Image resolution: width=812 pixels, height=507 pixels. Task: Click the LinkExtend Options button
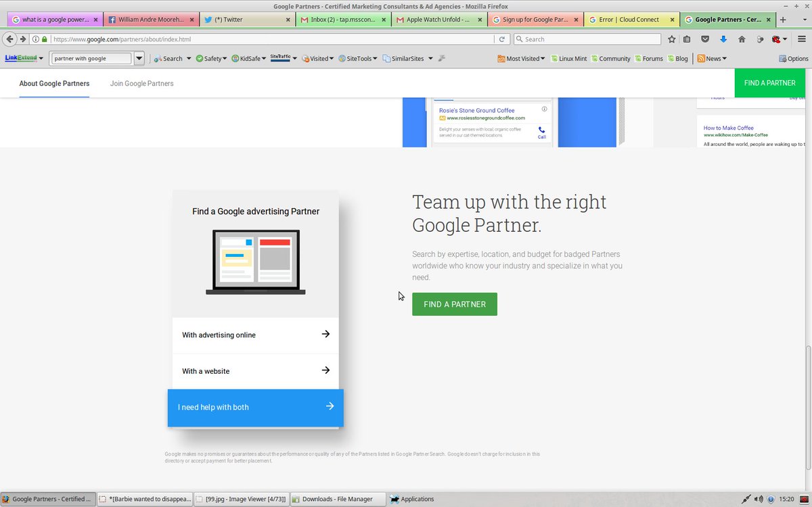(794, 58)
